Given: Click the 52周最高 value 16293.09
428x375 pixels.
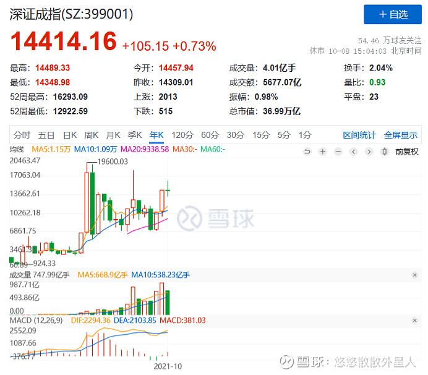Looking at the screenshot, I should click(71, 97).
